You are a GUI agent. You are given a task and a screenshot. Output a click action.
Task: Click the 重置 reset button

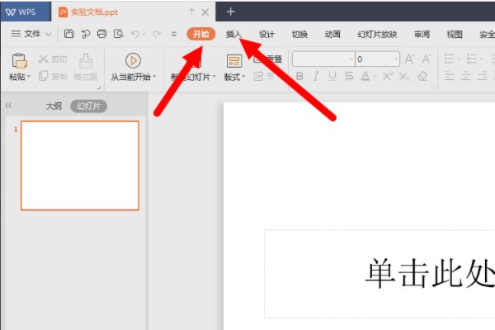267,59
